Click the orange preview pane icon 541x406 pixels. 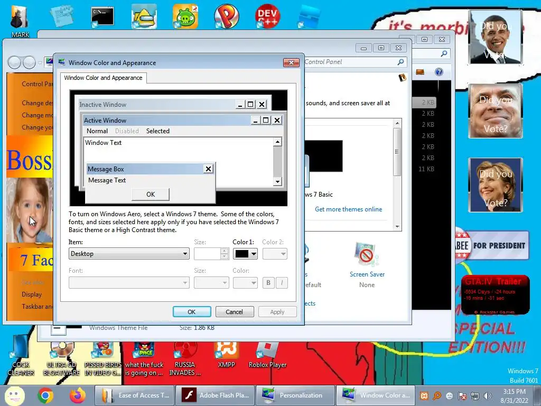click(420, 72)
